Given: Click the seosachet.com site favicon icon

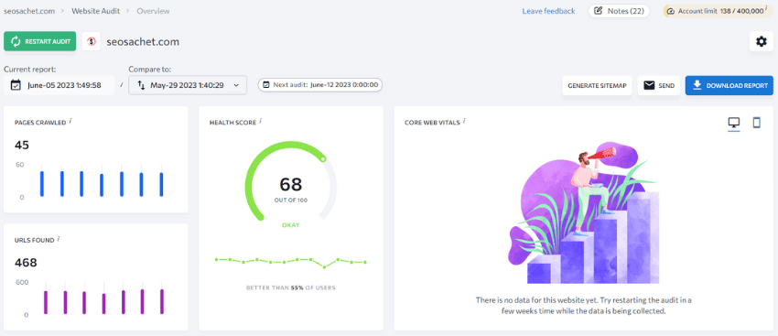Looking at the screenshot, I should click(x=92, y=42).
